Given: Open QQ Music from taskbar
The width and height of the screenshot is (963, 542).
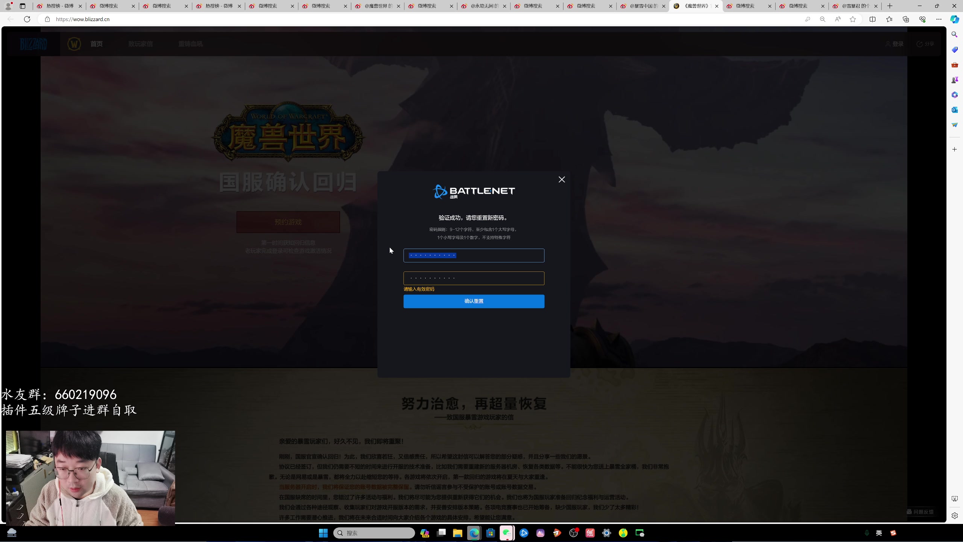Looking at the screenshot, I should coord(623,533).
